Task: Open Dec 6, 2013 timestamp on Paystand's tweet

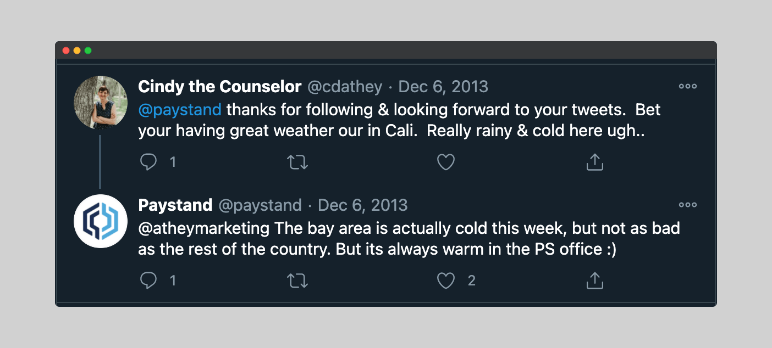Action: (363, 205)
